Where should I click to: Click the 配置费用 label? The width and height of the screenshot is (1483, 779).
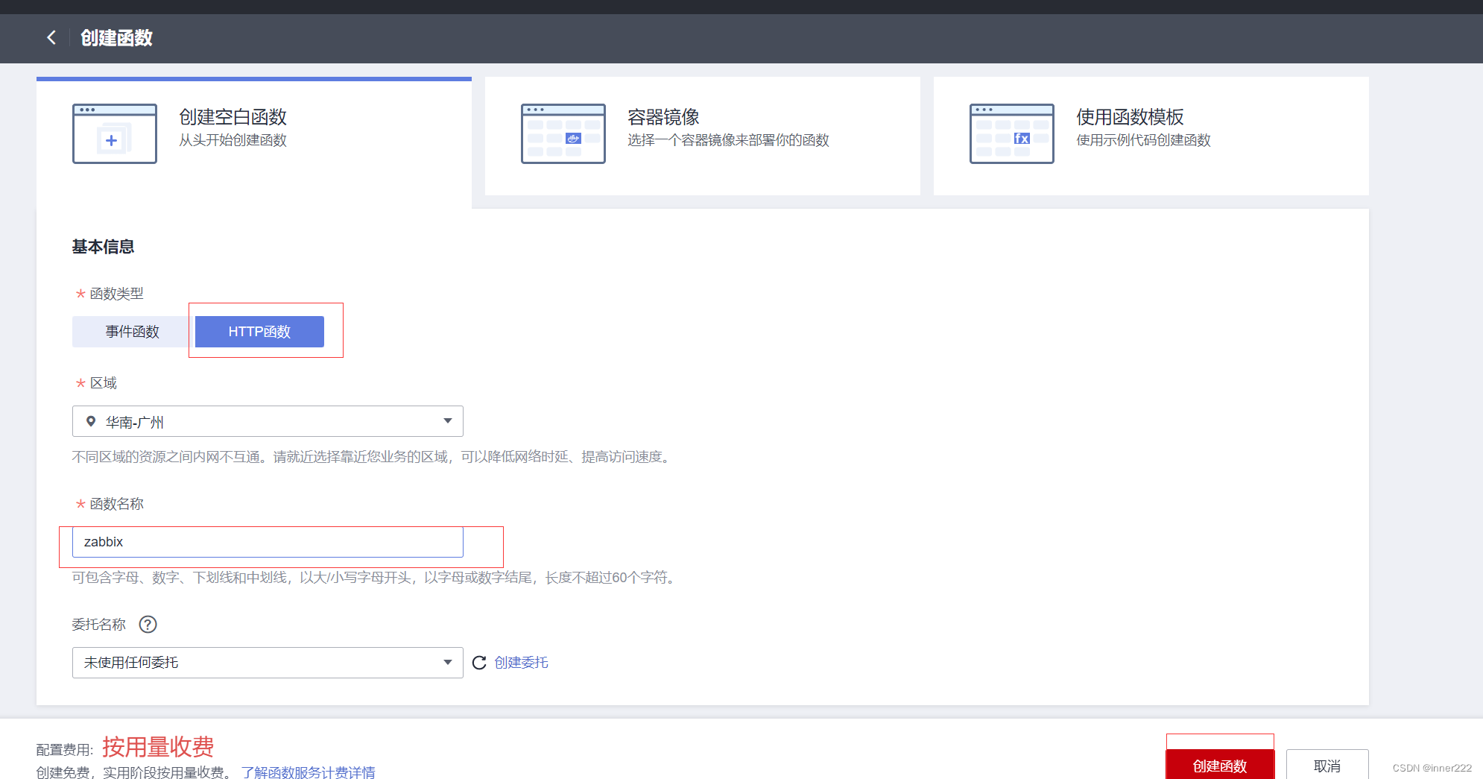tap(64, 750)
